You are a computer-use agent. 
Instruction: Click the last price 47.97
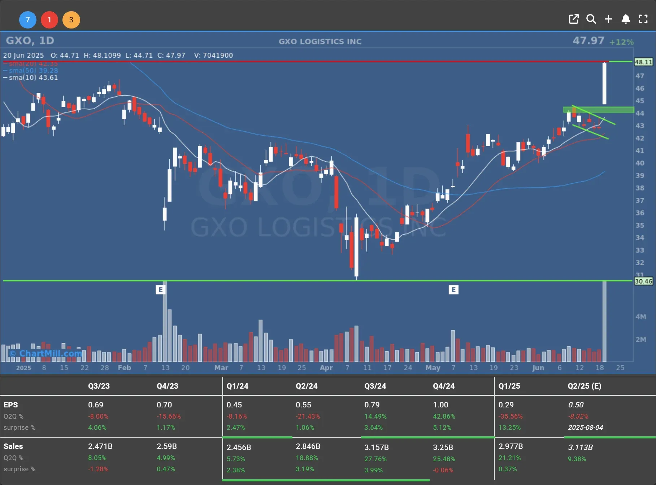[588, 40]
